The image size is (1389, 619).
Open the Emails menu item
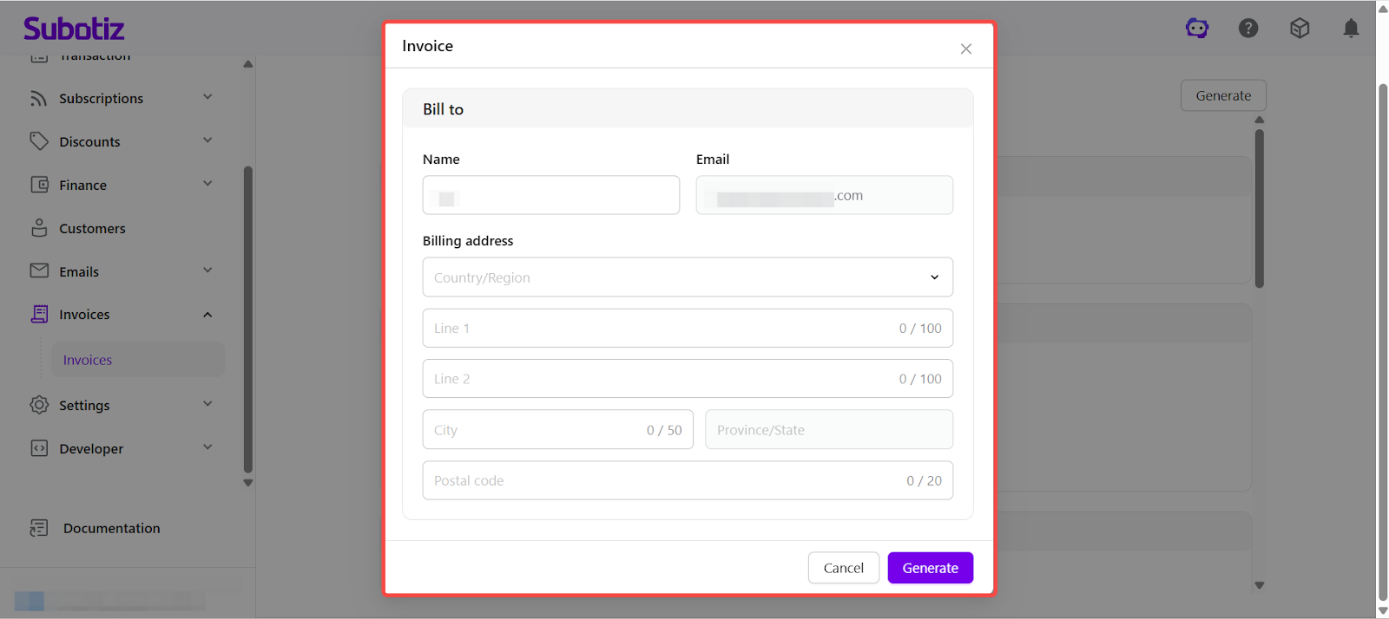coord(79,271)
